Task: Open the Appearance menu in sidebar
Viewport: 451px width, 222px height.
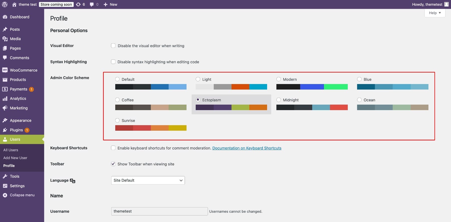Action: [21, 120]
